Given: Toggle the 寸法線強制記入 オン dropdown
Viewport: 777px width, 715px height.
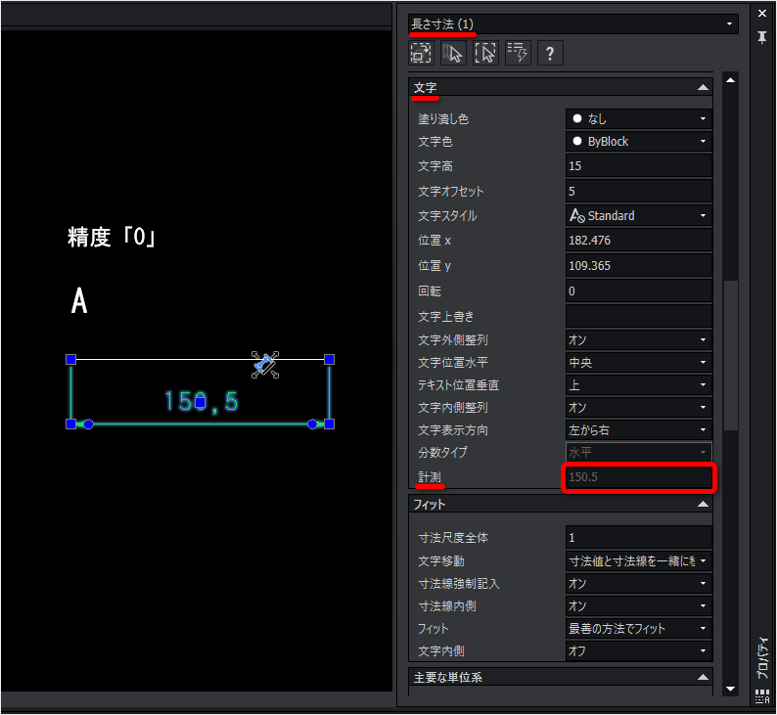Looking at the screenshot, I should (639, 584).
